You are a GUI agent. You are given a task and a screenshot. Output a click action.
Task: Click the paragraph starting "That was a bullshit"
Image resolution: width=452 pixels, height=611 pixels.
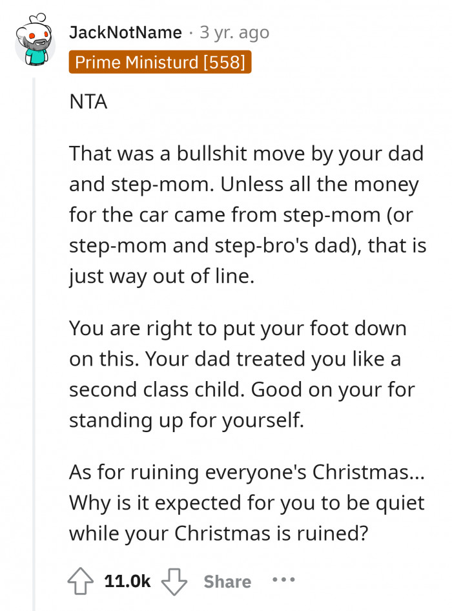(247, 216)
